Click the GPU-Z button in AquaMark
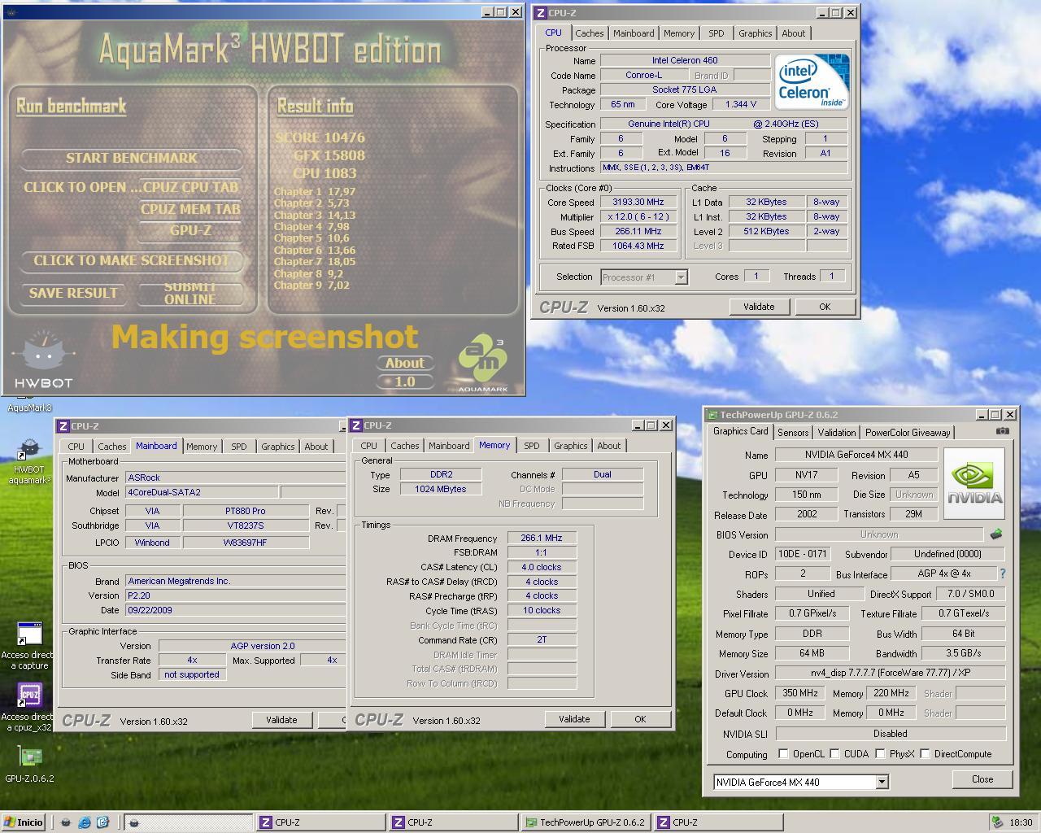 190,231
